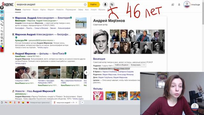The image size is (204, 115).
Task: Switch to the Маркет tab
Action: (x=51, y=10)
